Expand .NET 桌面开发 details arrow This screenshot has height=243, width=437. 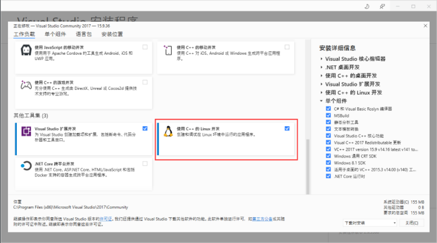[x=322, y=67]
